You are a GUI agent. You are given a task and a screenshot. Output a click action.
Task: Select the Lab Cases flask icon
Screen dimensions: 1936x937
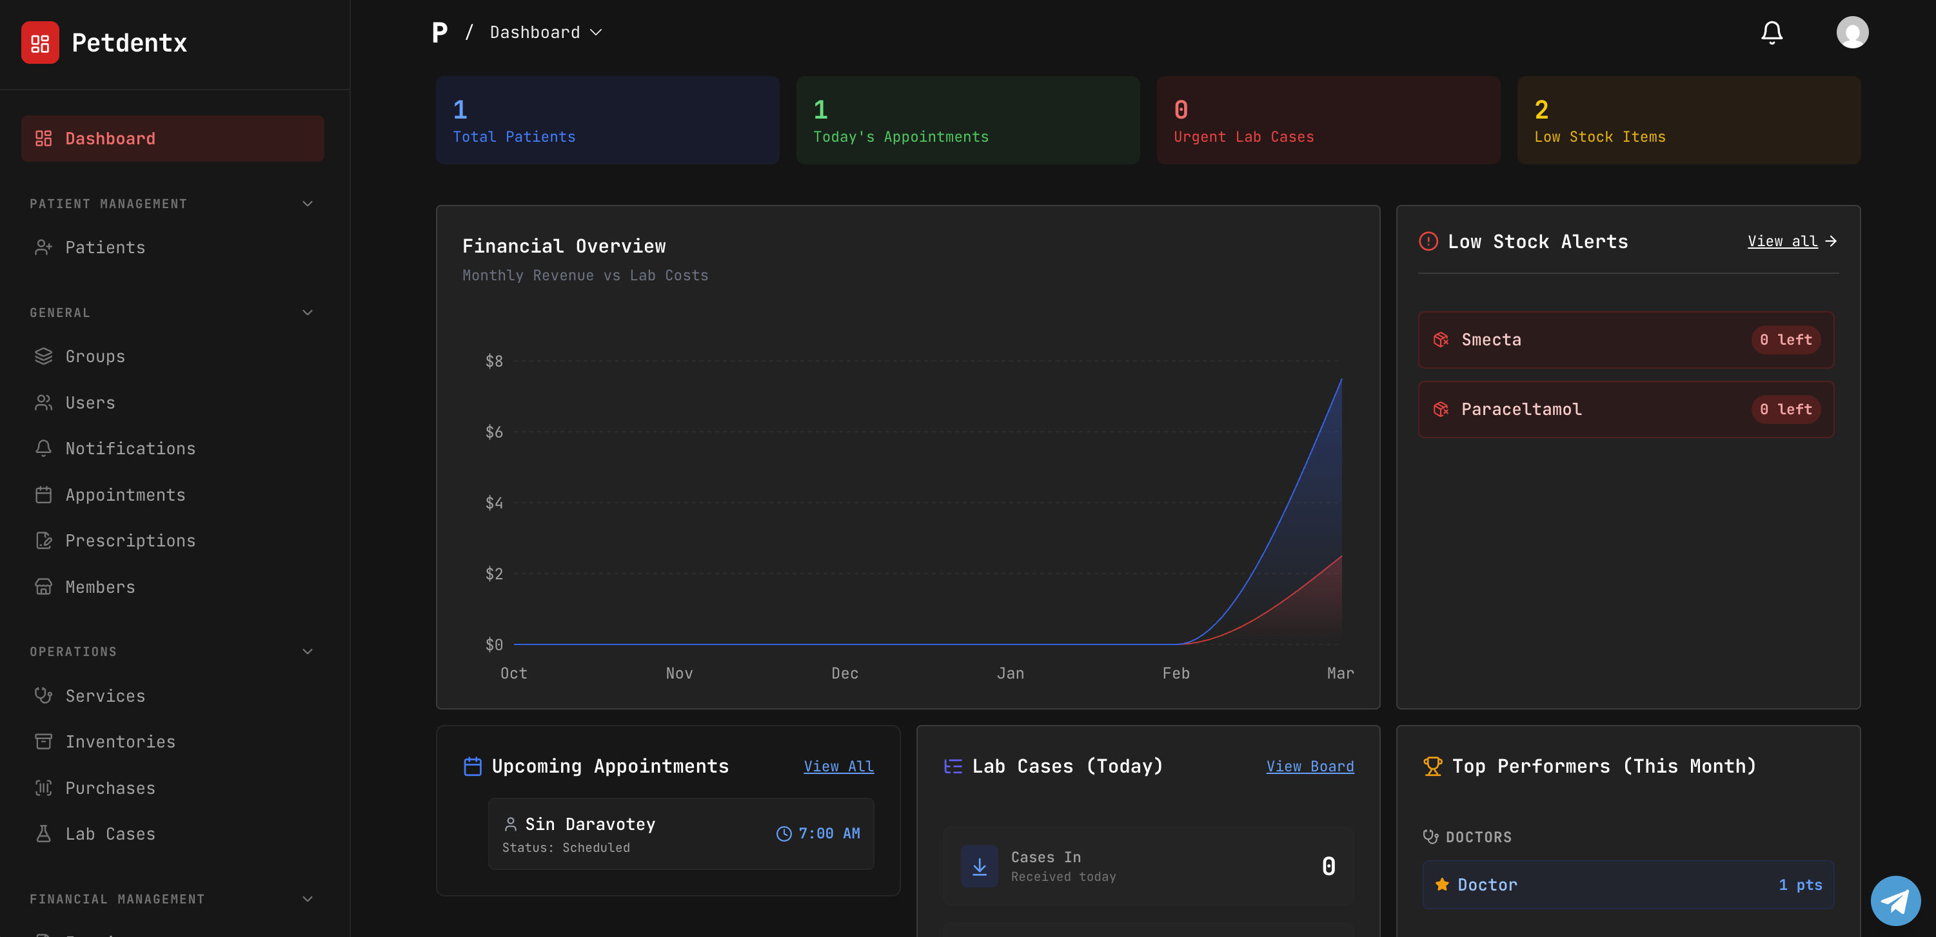pos(44,833)
